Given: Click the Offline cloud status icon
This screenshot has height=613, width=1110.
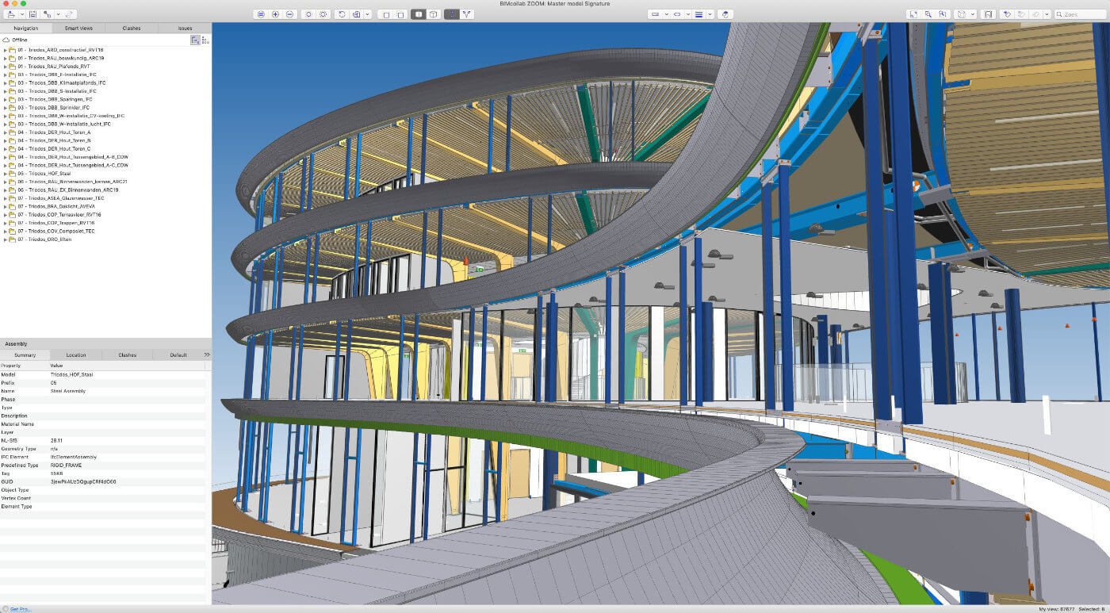Looking at the screenshot, I should point(6,39).
